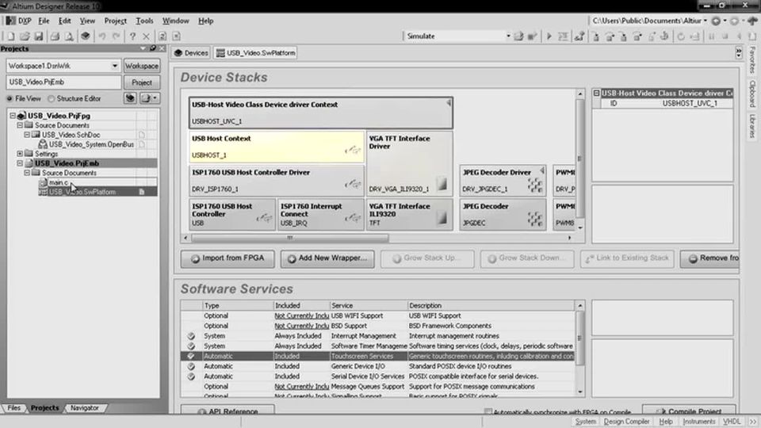The width and height of the screenshot is (761, 428).
Task: Switch to the Files panel tab
Action: [x=14, y=408]
